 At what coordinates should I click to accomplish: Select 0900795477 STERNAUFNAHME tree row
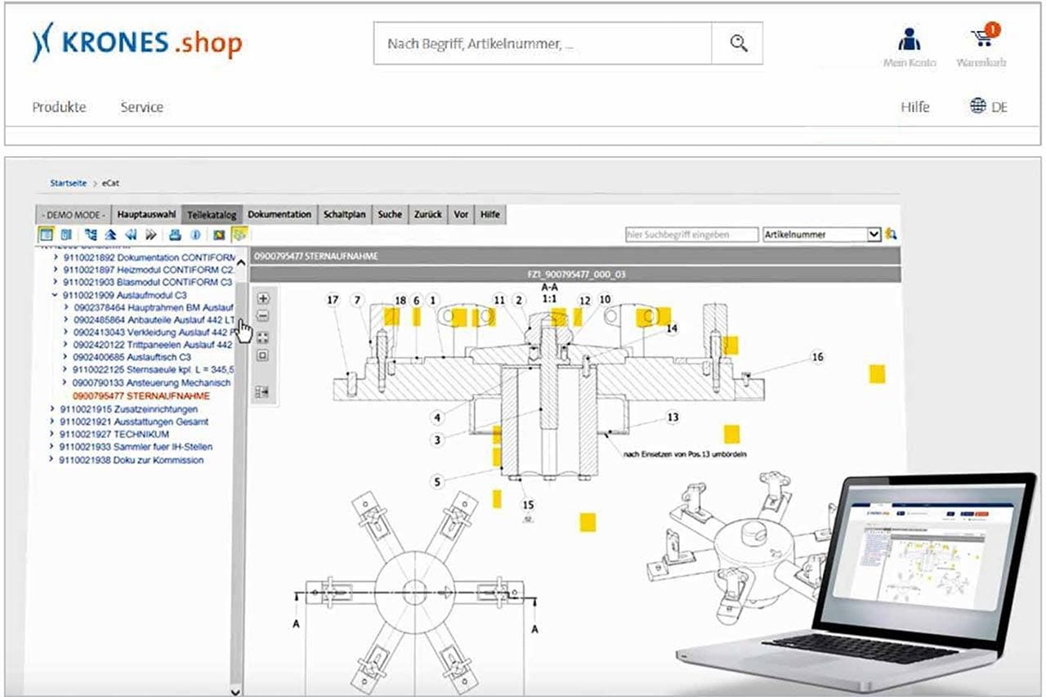point(141,395)
